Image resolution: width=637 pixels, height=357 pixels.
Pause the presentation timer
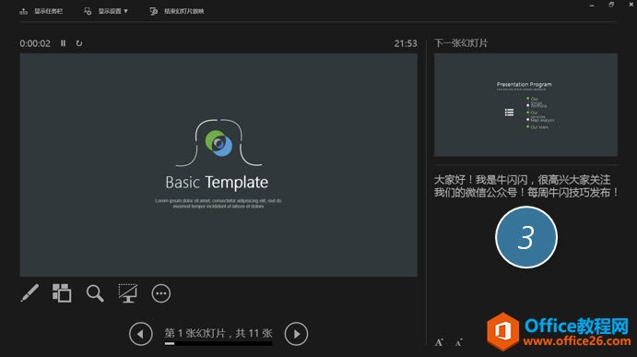click(x=63, y=43)
